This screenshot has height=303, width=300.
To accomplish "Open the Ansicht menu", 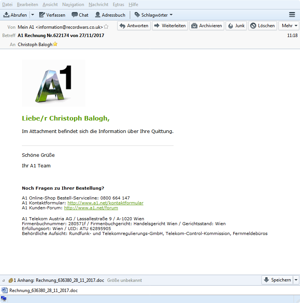I will (x=50, y=5).
